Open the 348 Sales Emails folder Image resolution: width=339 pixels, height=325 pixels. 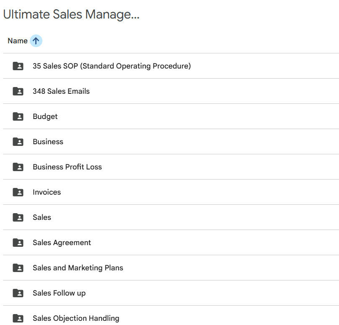[x=61, y=91]
